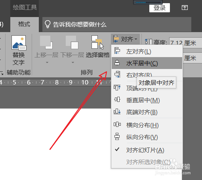Click the 辅助功能 group label
Screen dimensions: 202x180
[19, 73]
